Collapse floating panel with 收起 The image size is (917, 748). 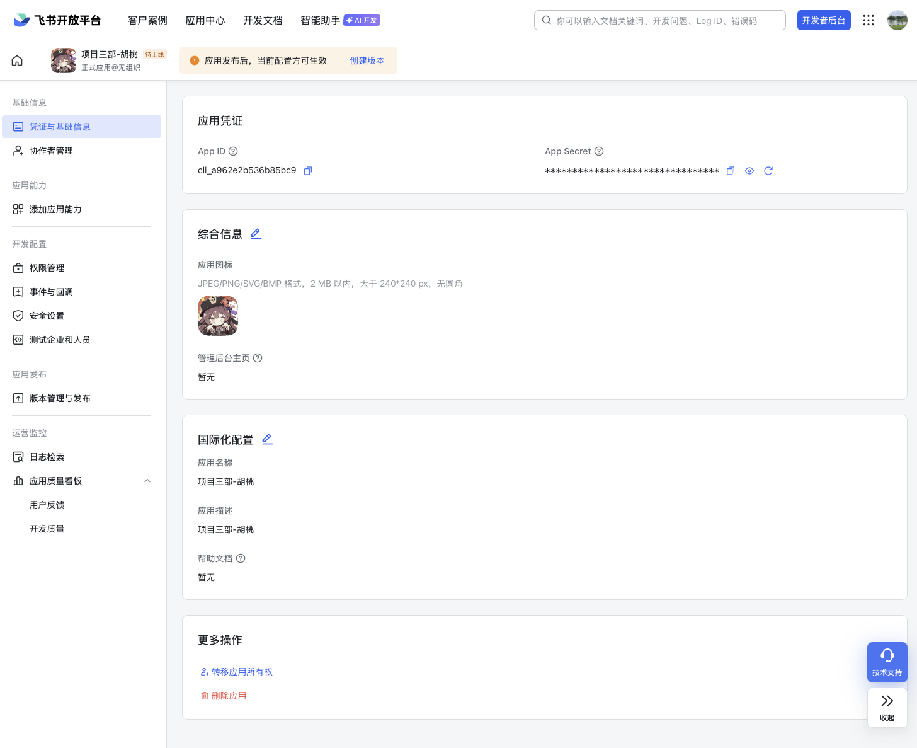[x=887, y=707]
